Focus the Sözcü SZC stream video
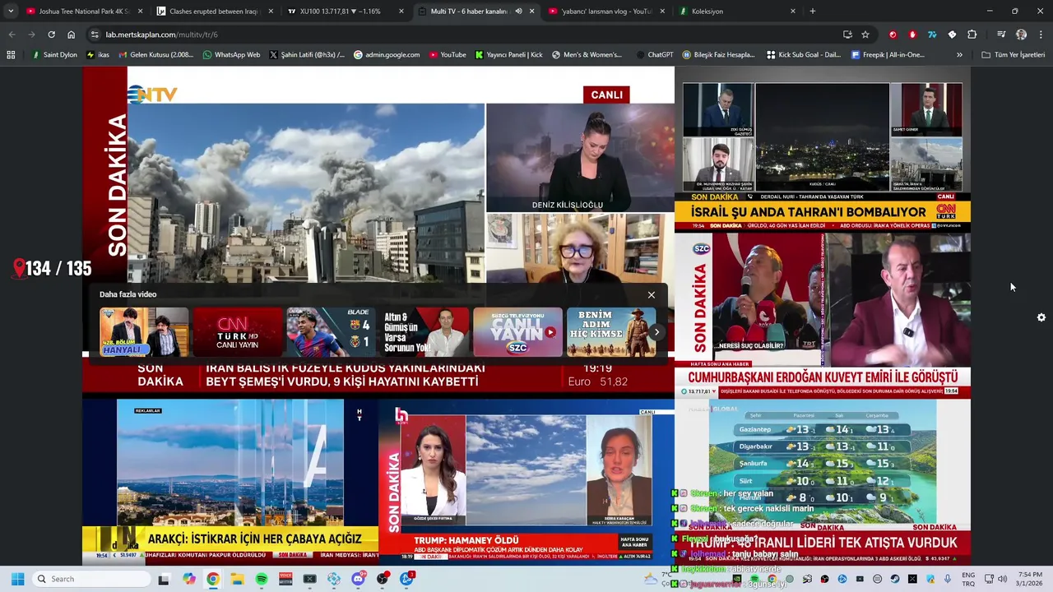 [x=823, y=316]
